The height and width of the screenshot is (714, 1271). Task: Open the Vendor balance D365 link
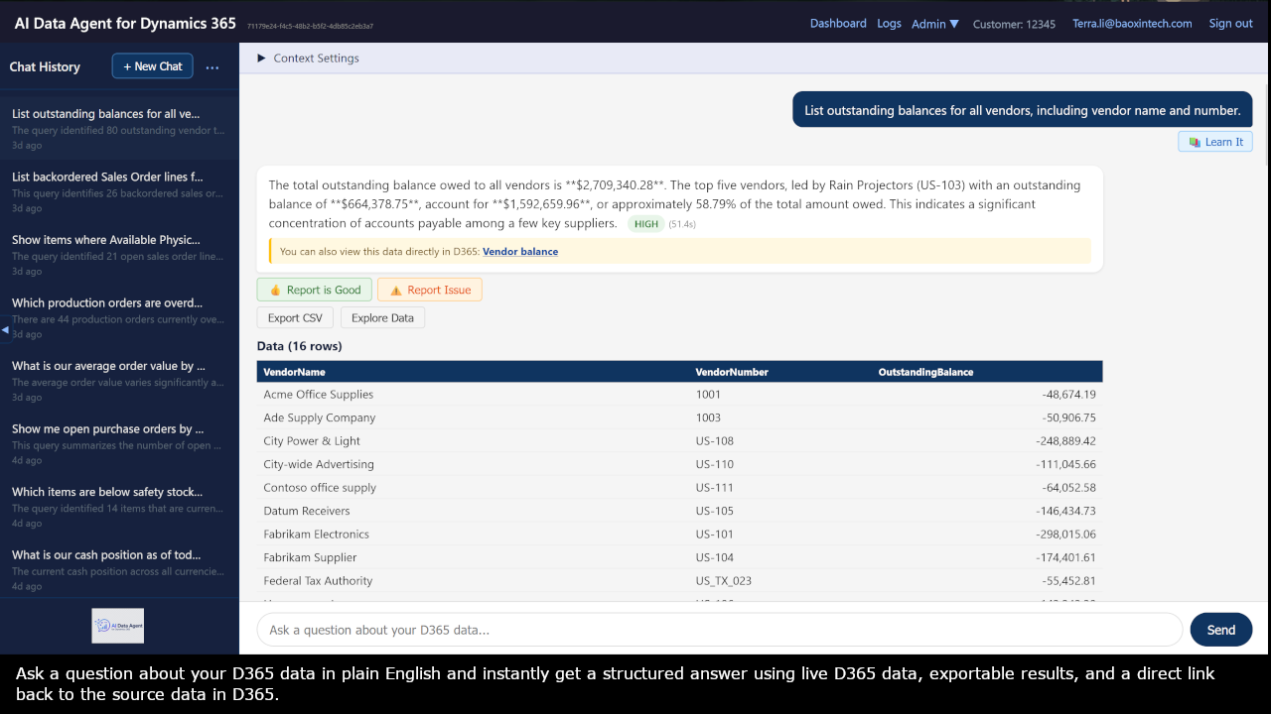520,252
